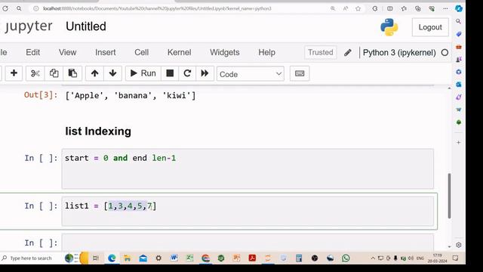The image size is (483, 272).
Task: Paste cells below via the clipboard icon
Action: click(72, 73)
